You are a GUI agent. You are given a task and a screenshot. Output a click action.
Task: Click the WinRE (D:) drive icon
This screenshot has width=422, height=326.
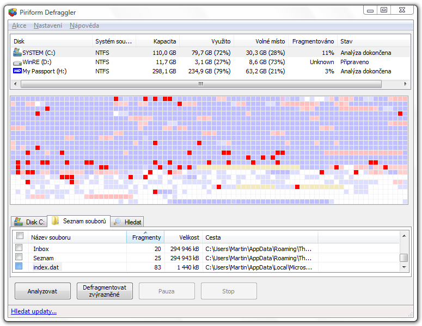[x=17, y=63]
